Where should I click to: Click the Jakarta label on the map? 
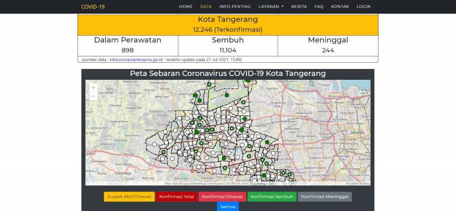pyautogui.click(x=357, y=132)
